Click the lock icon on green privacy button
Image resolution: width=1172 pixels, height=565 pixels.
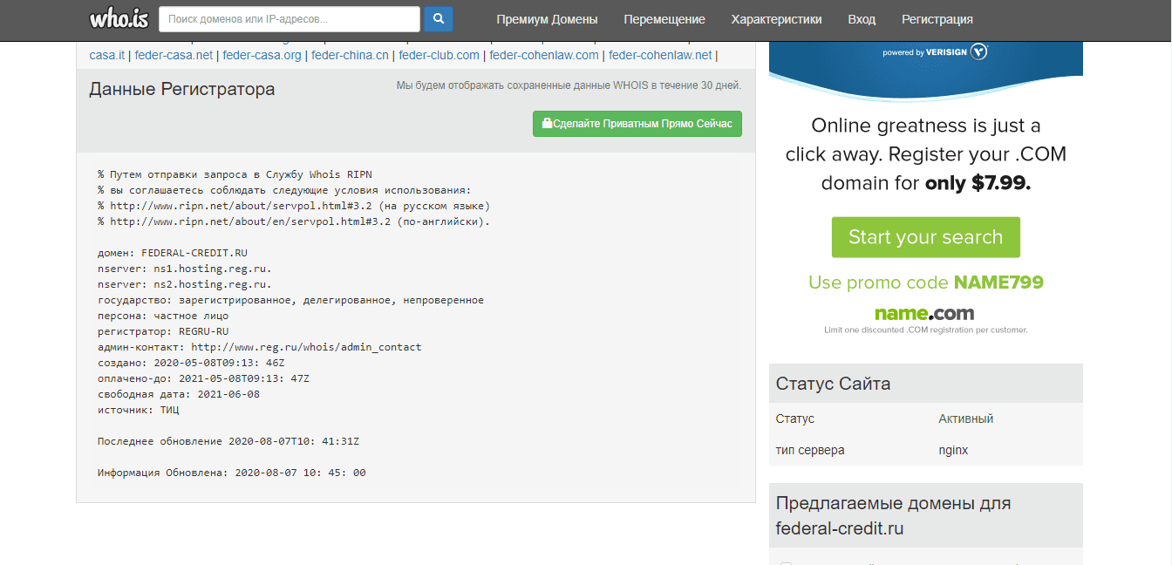(547, 124)
